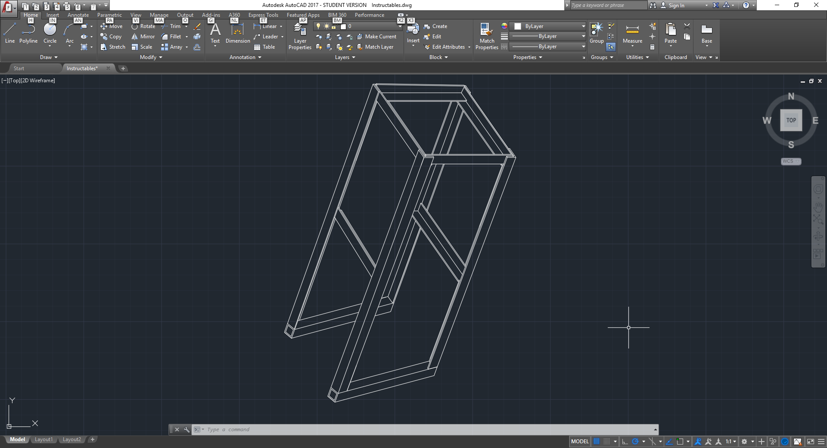Open the Parametric ribbon tab
827x448 pixels.
coord(109,15)
